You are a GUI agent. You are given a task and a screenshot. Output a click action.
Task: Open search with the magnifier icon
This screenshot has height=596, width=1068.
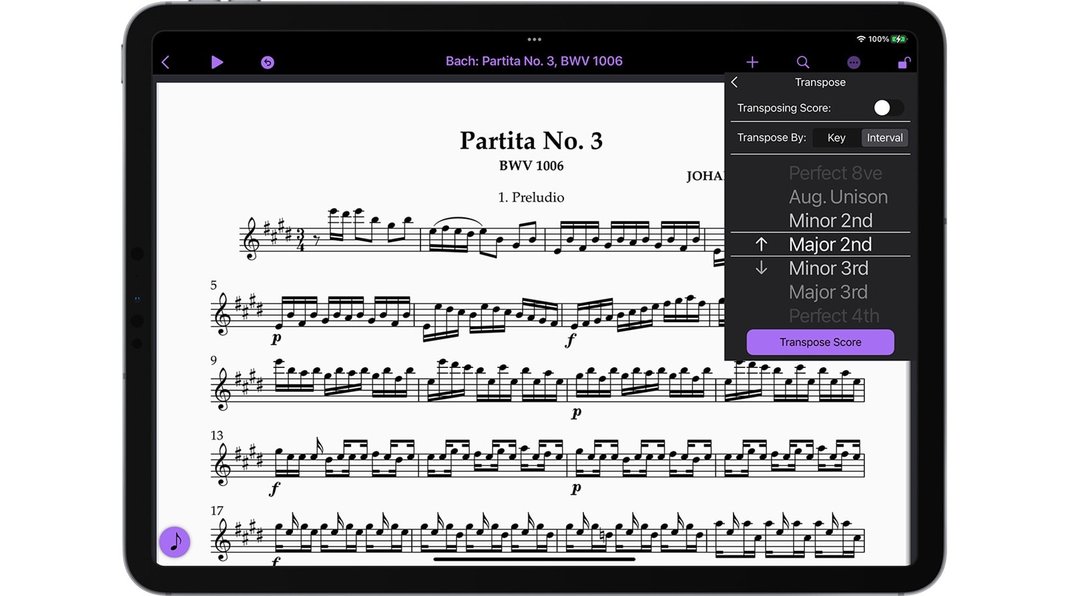803,62
